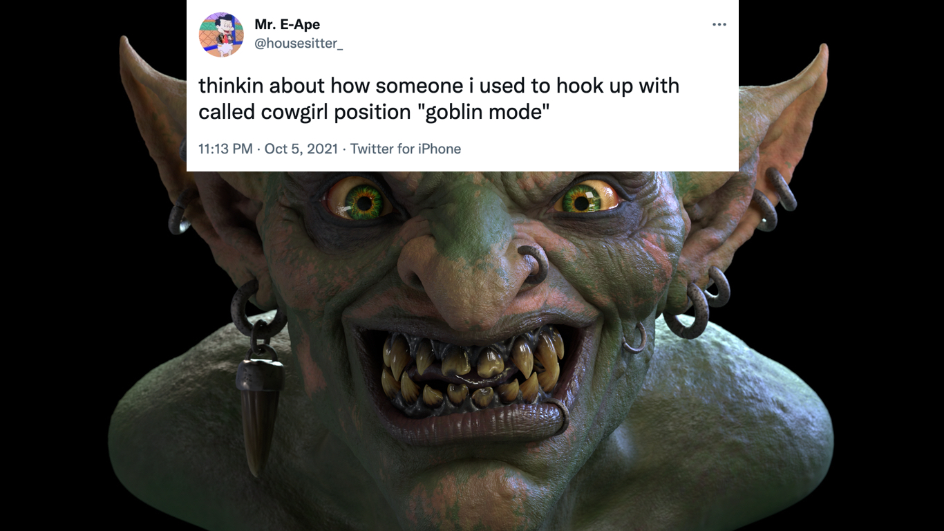Open the tweet's three-dot options menu
The height and width of the screenshot is (531, 944).
[x=719, y=24]
